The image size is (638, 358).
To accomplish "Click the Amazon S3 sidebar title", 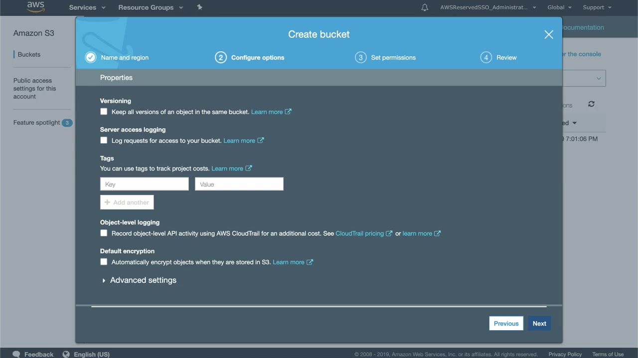I will coord(34,33).
